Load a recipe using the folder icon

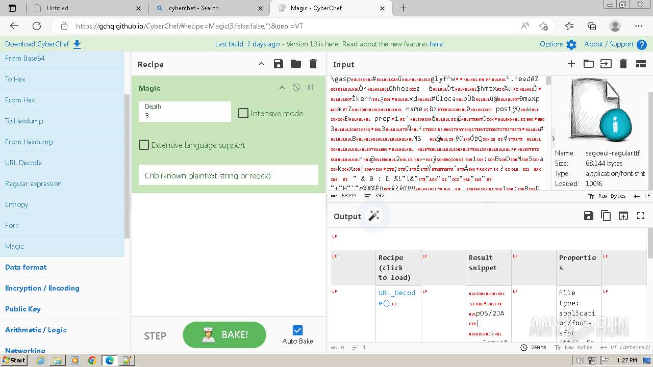pos(296,64)
